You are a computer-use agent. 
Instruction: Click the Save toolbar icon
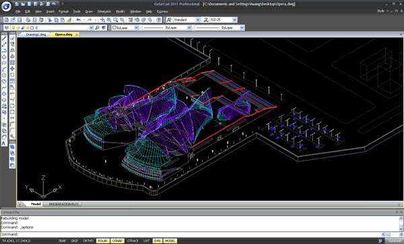pyautogui.click(x=20, y=19)
